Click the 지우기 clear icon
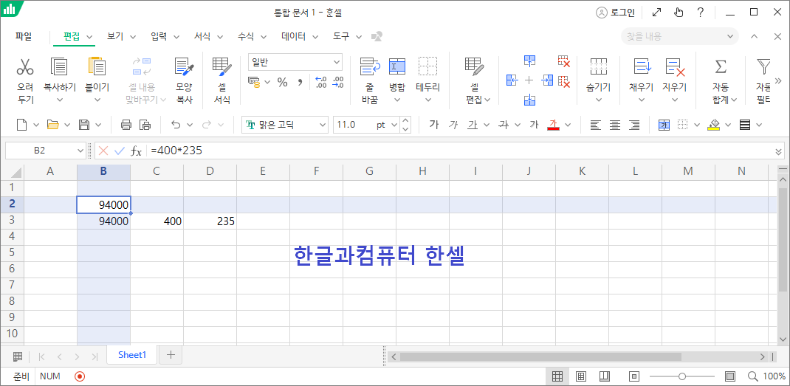The image size is (790, 386). 675,66
